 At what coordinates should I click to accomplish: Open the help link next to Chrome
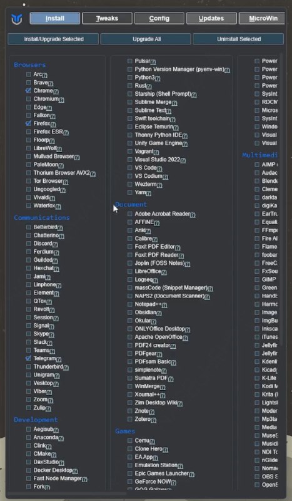56,91
